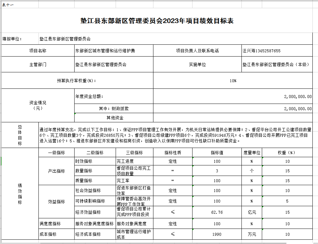The image size is (318, 244).
Task: Click the '经济成本指标' cell
Action: pos(95,234)
